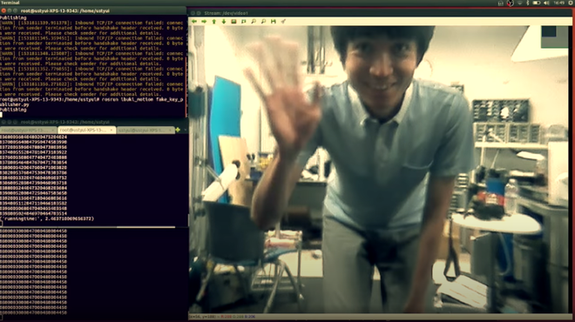The image size is (575, 322).
Task: Open the system power menu gear icon
Action: click(x=571, y=3)
